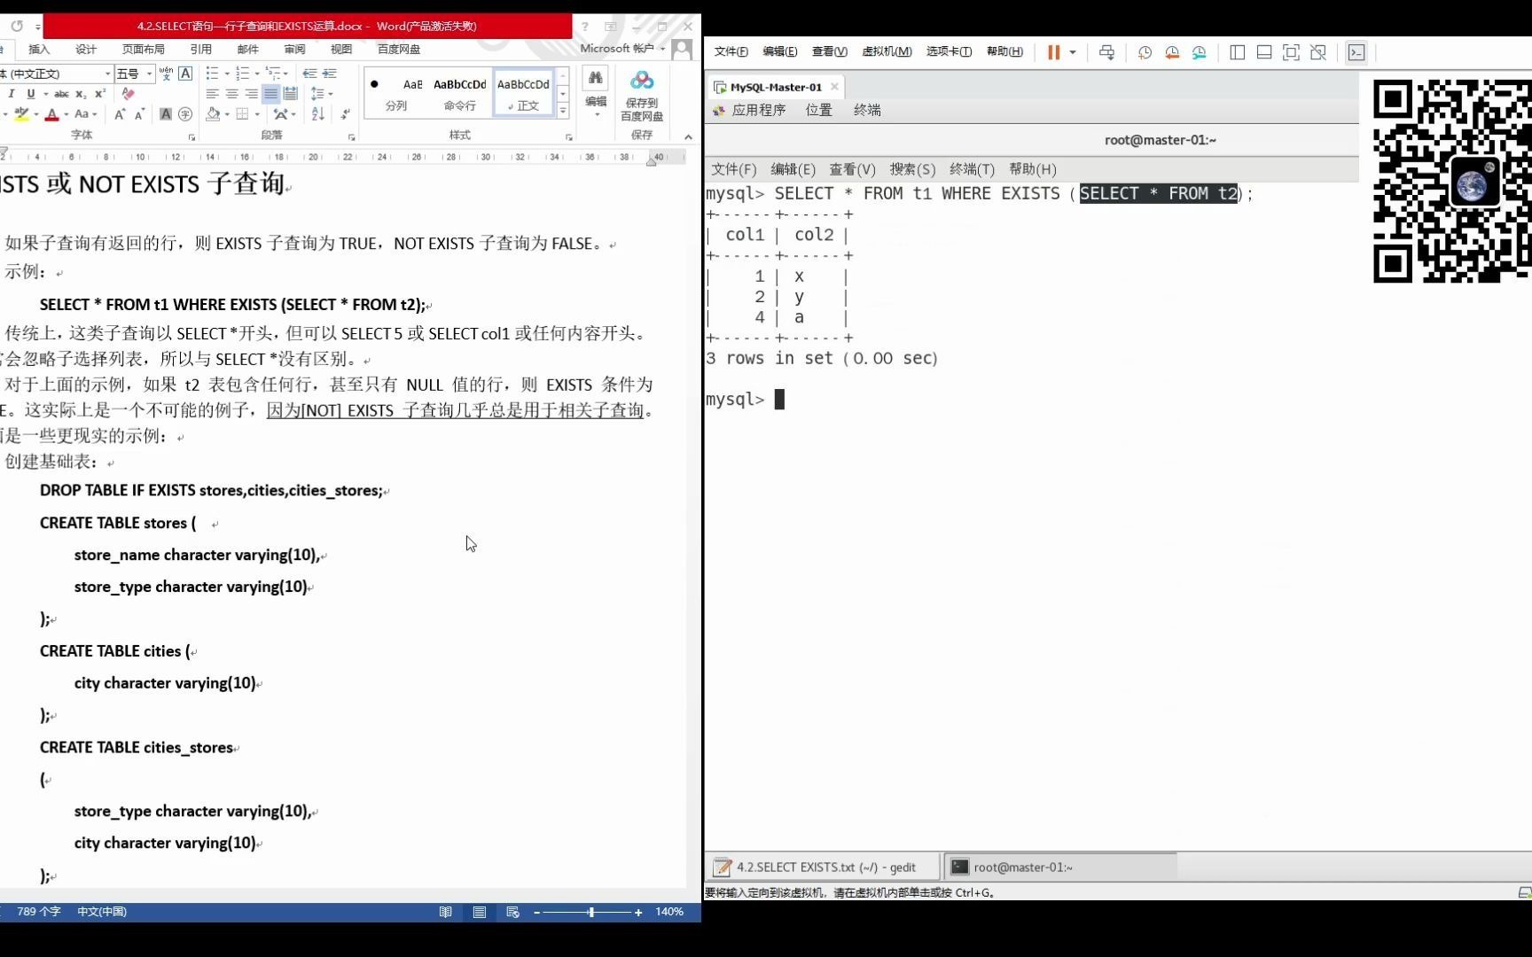Open the VMware 虚拟机(M) menu

coord(887,51)
